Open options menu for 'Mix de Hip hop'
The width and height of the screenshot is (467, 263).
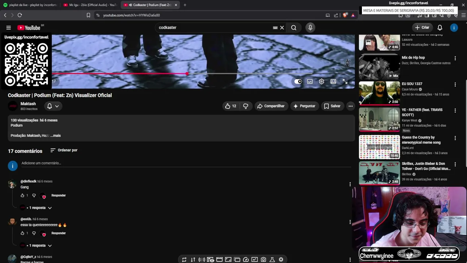(x=455, y=58)
